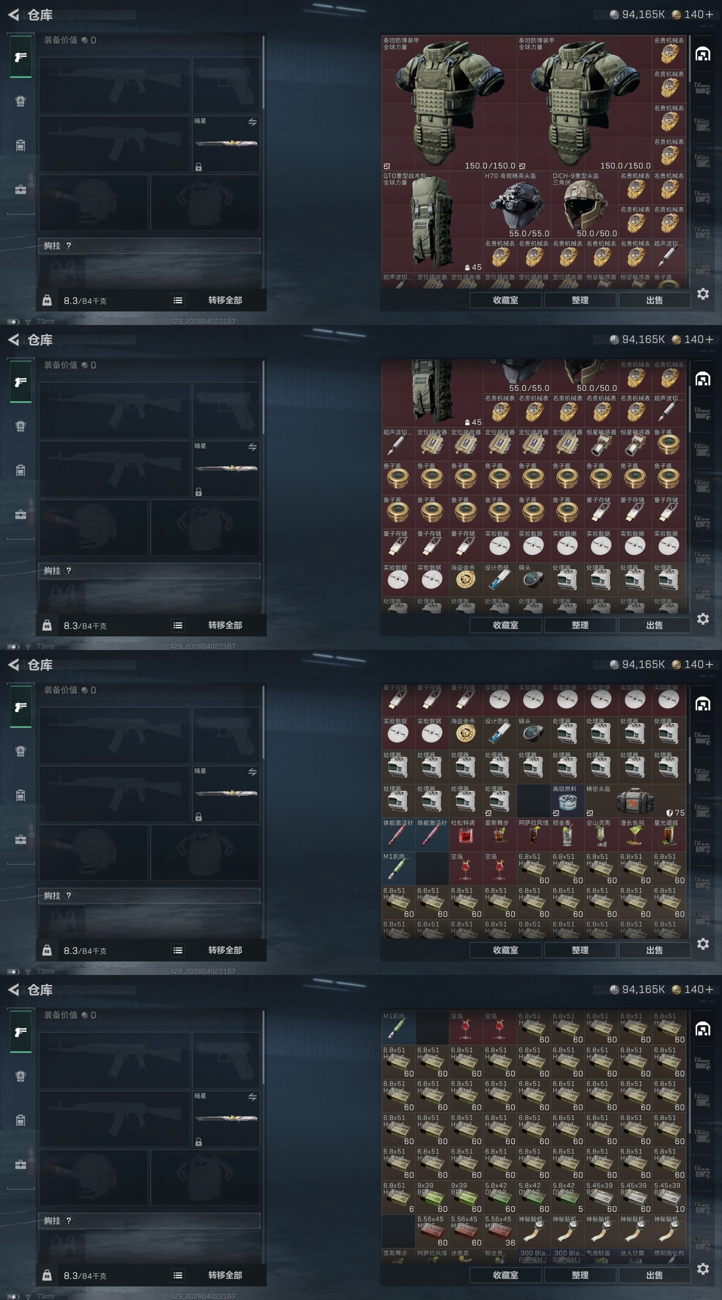Open settings gear beside 出售 in Titan armor view

(703, 294)
